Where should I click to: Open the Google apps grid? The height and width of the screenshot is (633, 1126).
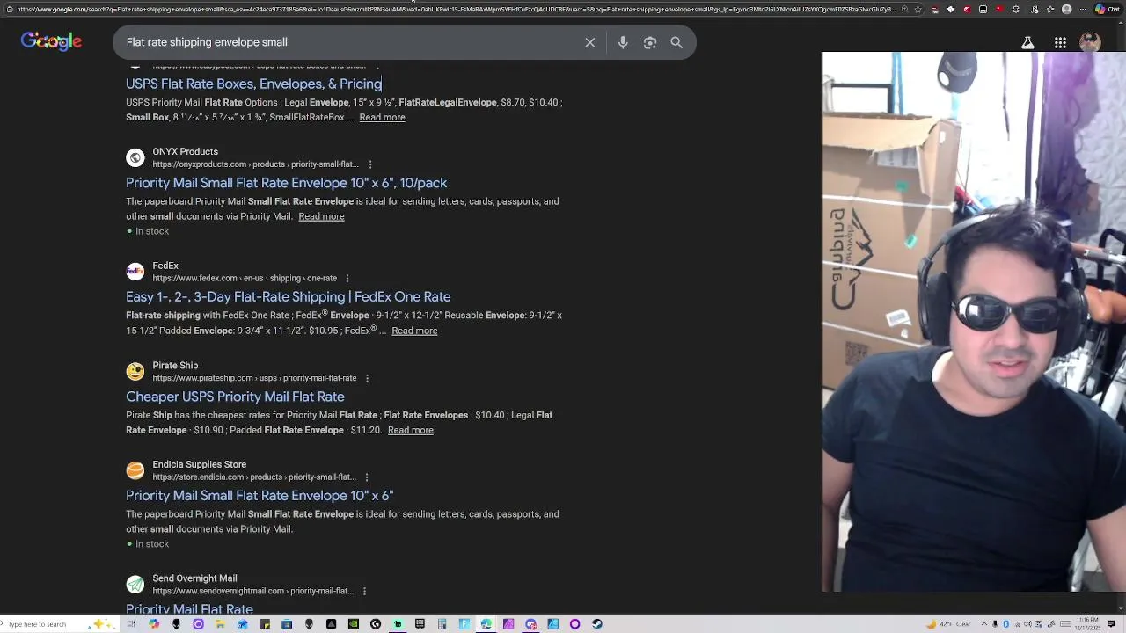tap(1060, 42)
